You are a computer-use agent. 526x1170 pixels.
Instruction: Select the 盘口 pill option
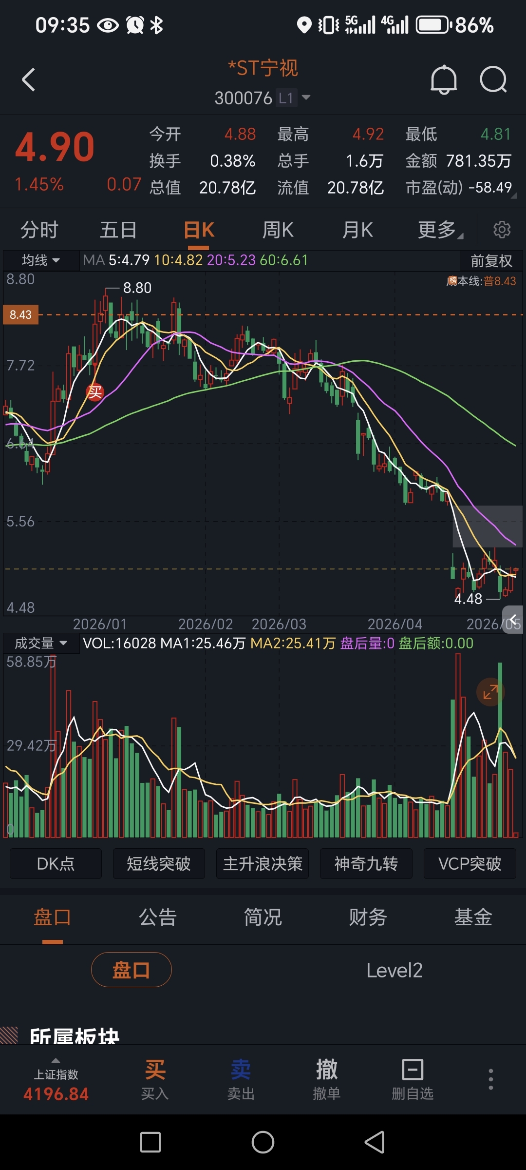131,970
